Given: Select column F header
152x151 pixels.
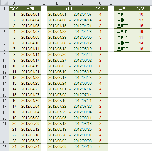Looking at the screenshot, I should [x=82, y=3].
